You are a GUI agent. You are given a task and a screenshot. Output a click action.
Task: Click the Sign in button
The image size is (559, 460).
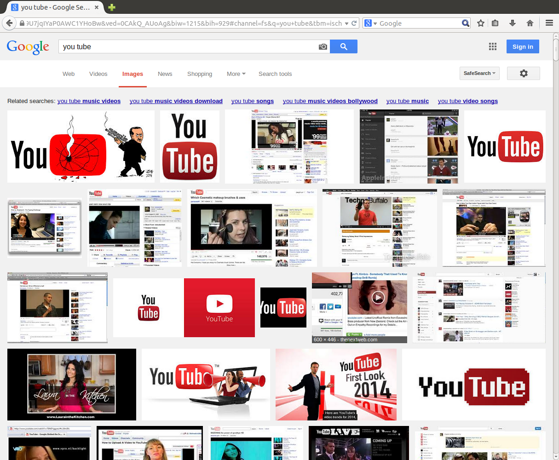click(x=523, y=46)
